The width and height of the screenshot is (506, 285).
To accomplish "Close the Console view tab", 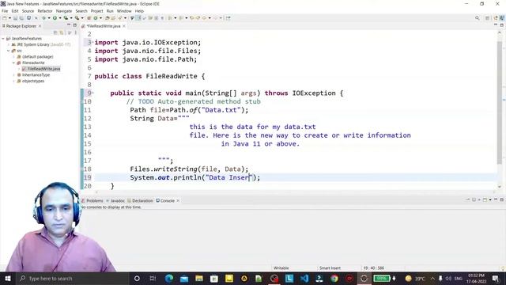I will click(178, 200).
